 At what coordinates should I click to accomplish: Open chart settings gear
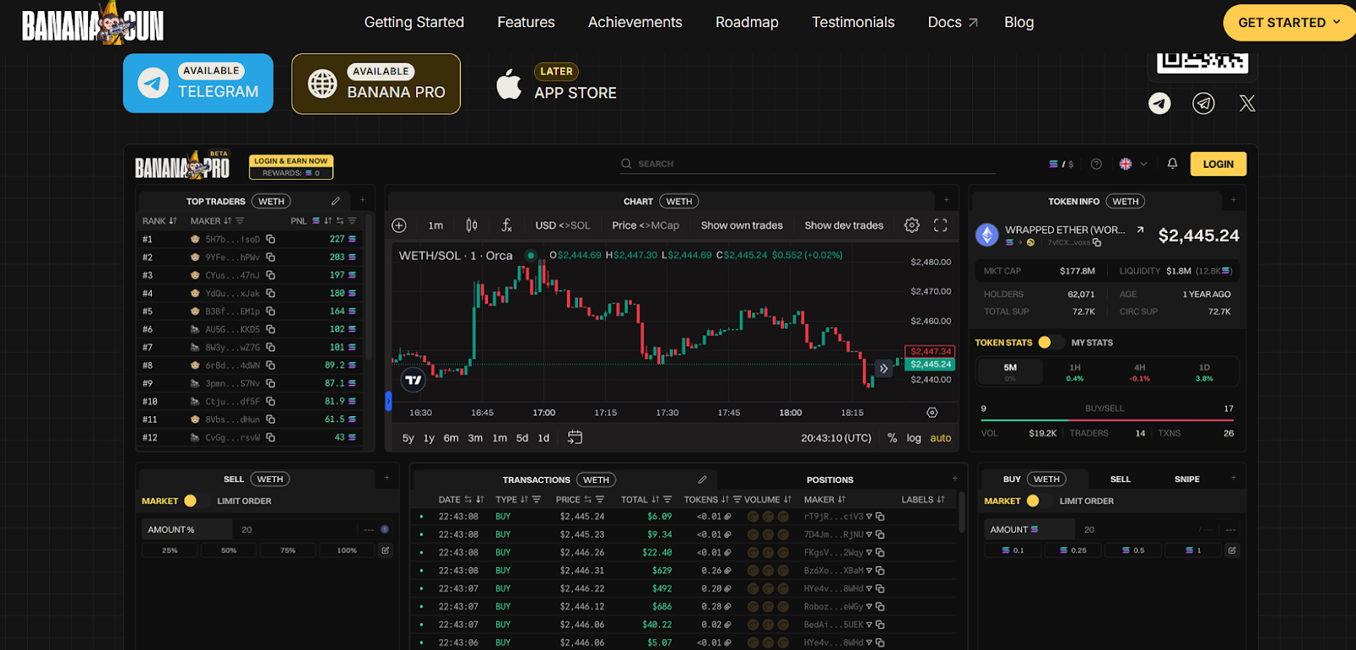[x=912, y=225]
